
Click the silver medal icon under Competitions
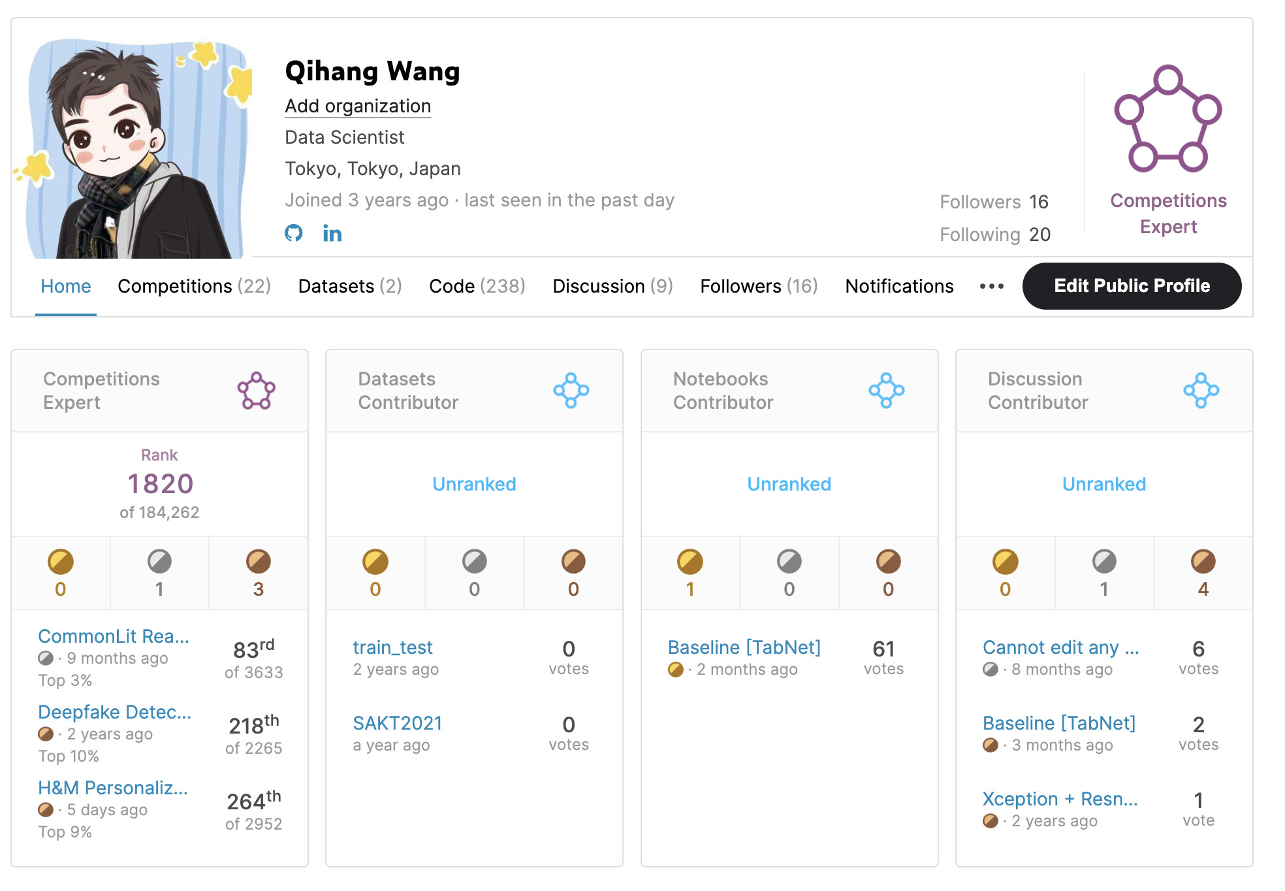[159, 560]
